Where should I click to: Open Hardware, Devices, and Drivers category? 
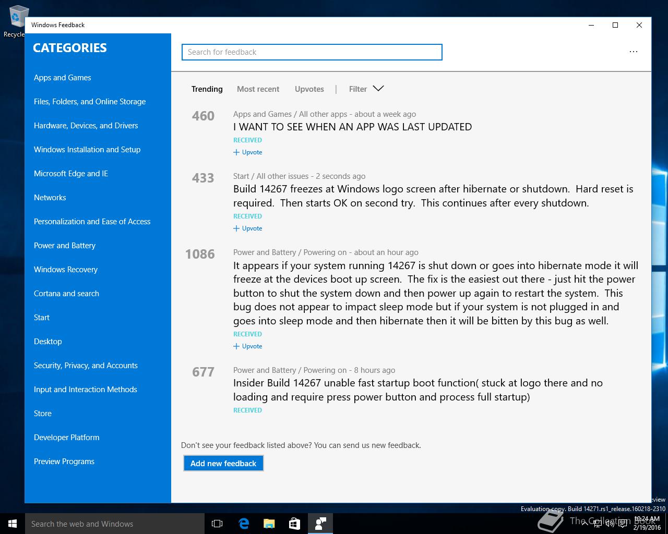click(86, 126)
